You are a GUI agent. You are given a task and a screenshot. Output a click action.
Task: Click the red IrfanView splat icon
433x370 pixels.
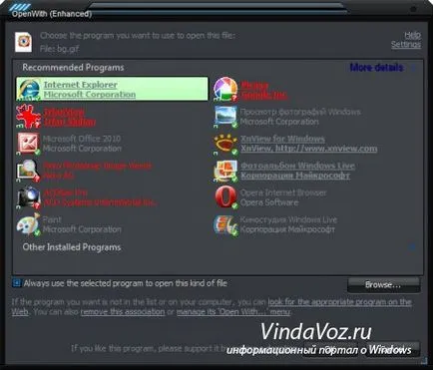tap(29, 117)
